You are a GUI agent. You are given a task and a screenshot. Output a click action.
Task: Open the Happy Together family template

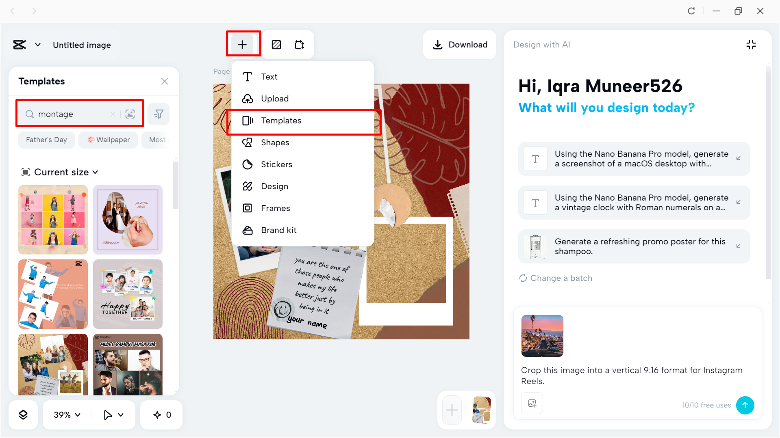[x=128, y=294]
